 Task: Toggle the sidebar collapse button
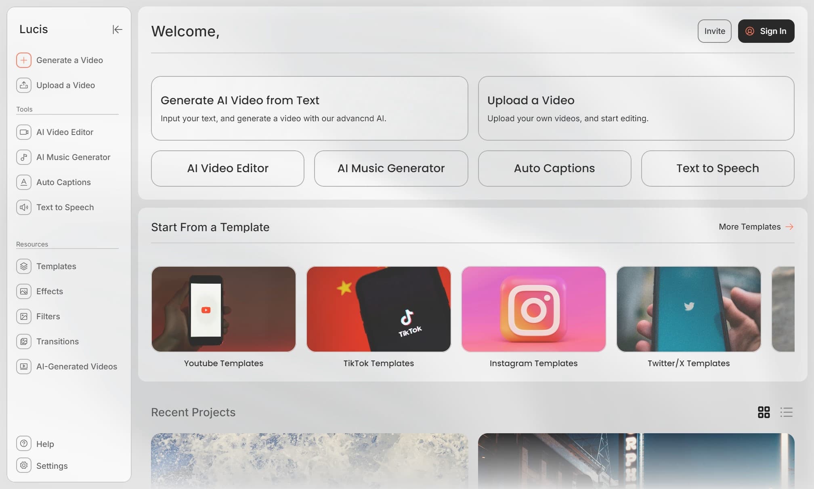[x=116, y=30]
